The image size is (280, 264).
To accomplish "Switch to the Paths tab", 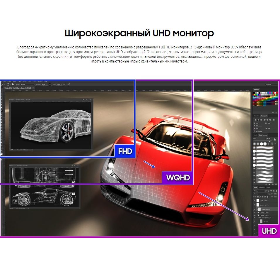I will (x=268, y=187).
